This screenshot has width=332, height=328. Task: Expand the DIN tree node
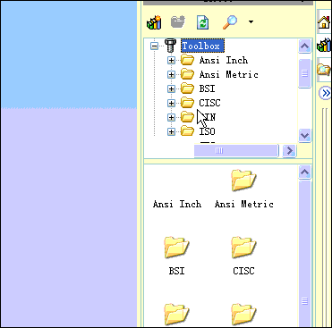(171, 117)
